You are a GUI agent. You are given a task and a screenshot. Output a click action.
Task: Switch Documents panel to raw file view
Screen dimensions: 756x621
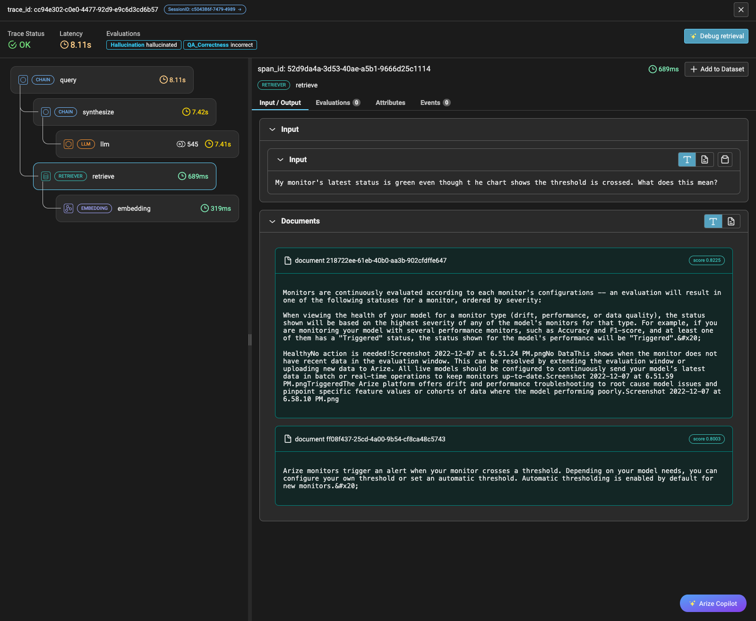point(730,221)
